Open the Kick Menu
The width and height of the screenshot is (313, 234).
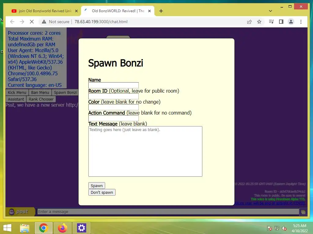(17, 92)
